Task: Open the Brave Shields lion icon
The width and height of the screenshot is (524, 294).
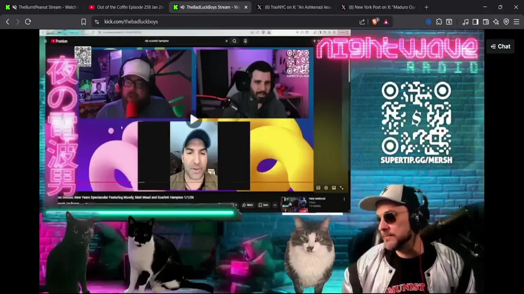Action: coord(375,22)
